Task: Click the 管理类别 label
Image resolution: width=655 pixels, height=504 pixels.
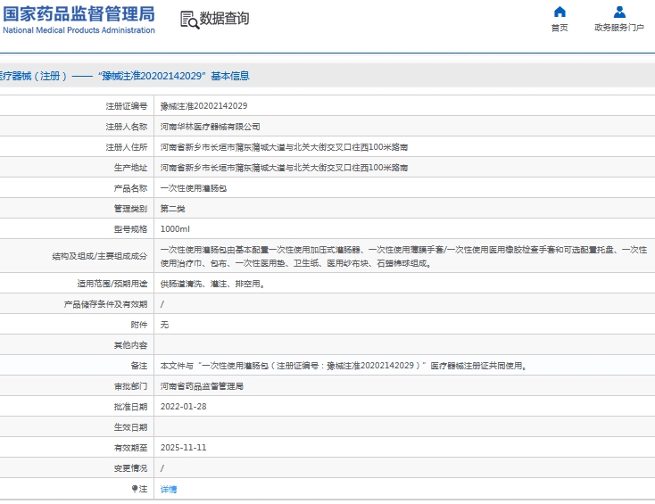Action: coord(131,209)
